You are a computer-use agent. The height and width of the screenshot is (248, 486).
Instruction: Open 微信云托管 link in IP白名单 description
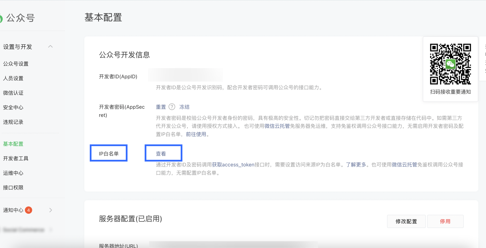404,165
